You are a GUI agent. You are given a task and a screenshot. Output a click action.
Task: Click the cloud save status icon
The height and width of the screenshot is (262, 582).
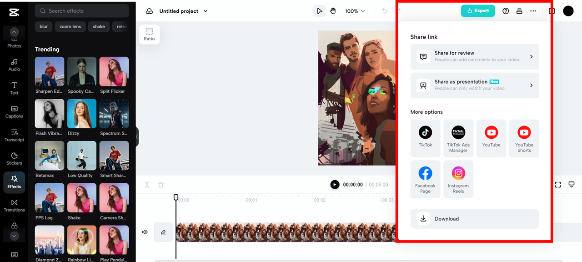(x=149, y=11)
